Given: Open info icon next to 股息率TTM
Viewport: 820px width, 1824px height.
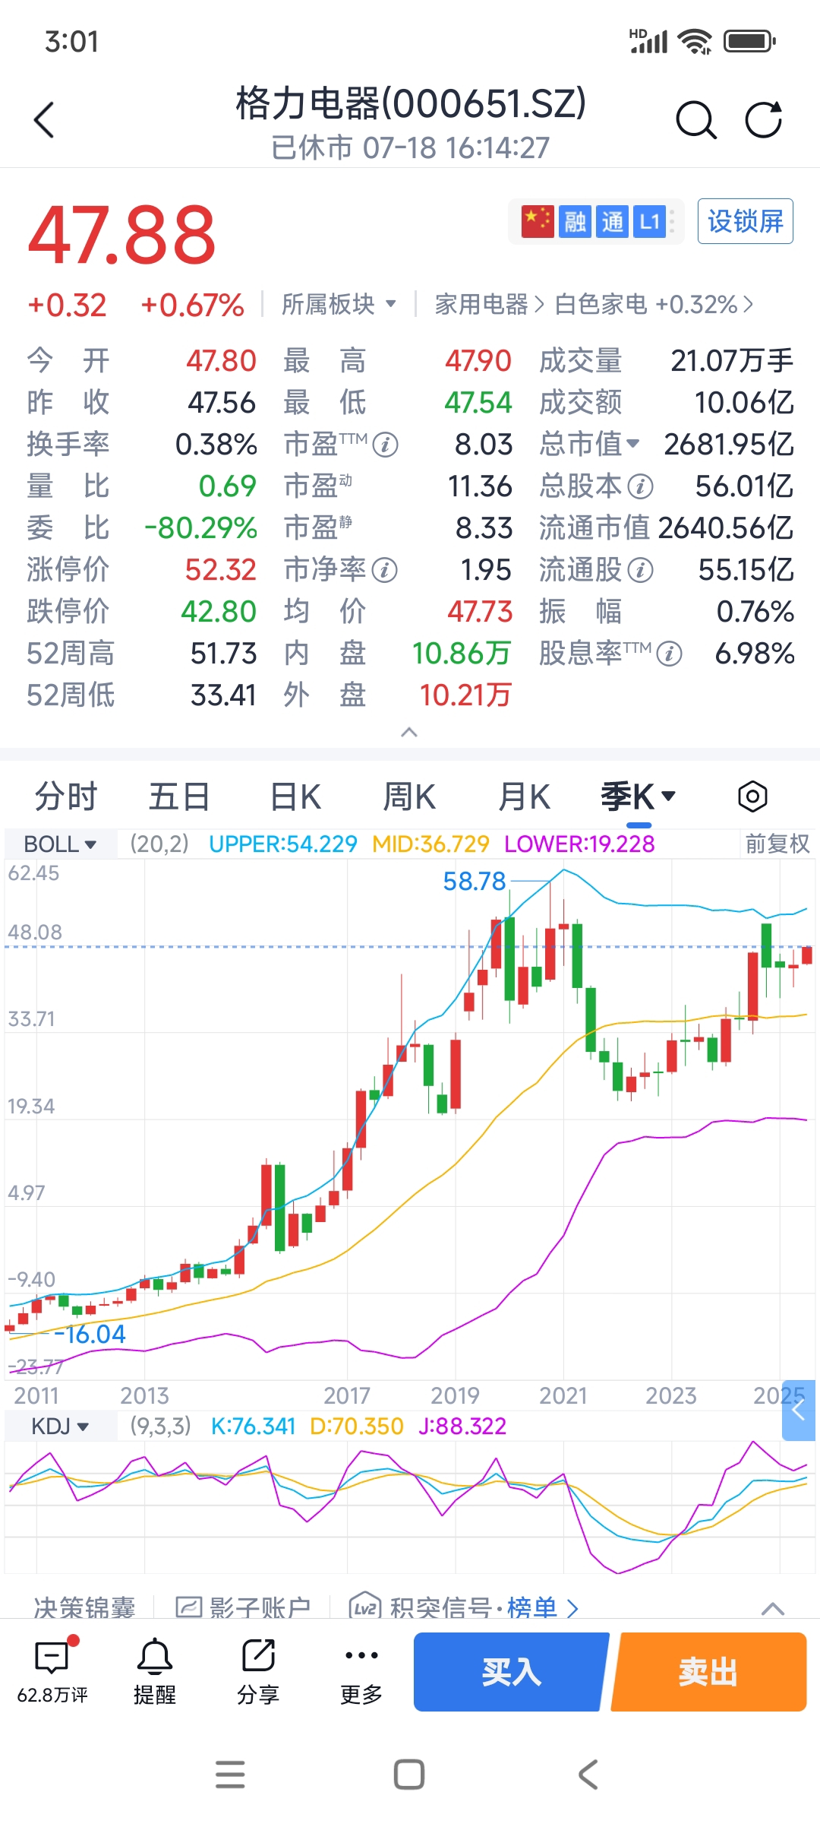Looking at the screenshot, I should pyautogui.click(x=669, y=654).
